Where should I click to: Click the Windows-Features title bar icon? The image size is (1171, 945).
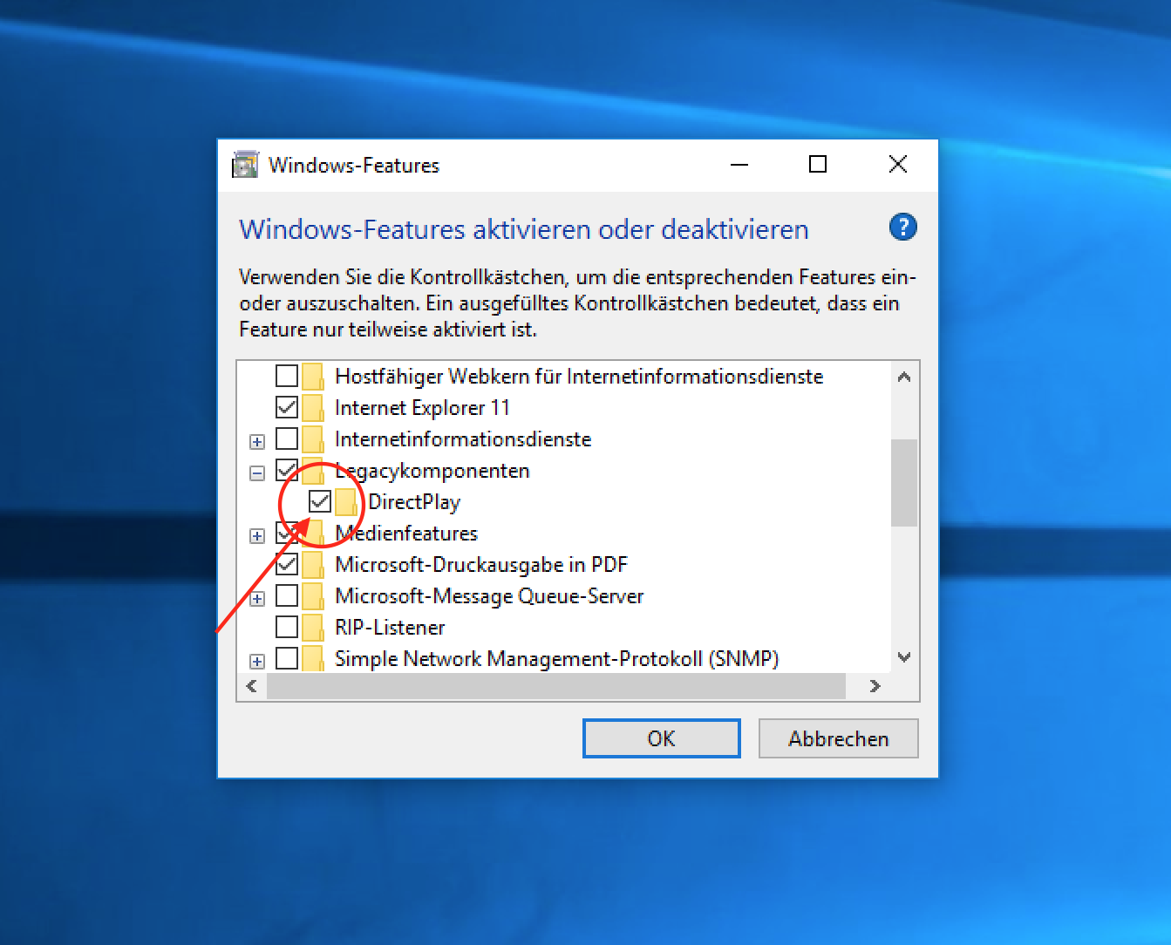tap(245, 164)
